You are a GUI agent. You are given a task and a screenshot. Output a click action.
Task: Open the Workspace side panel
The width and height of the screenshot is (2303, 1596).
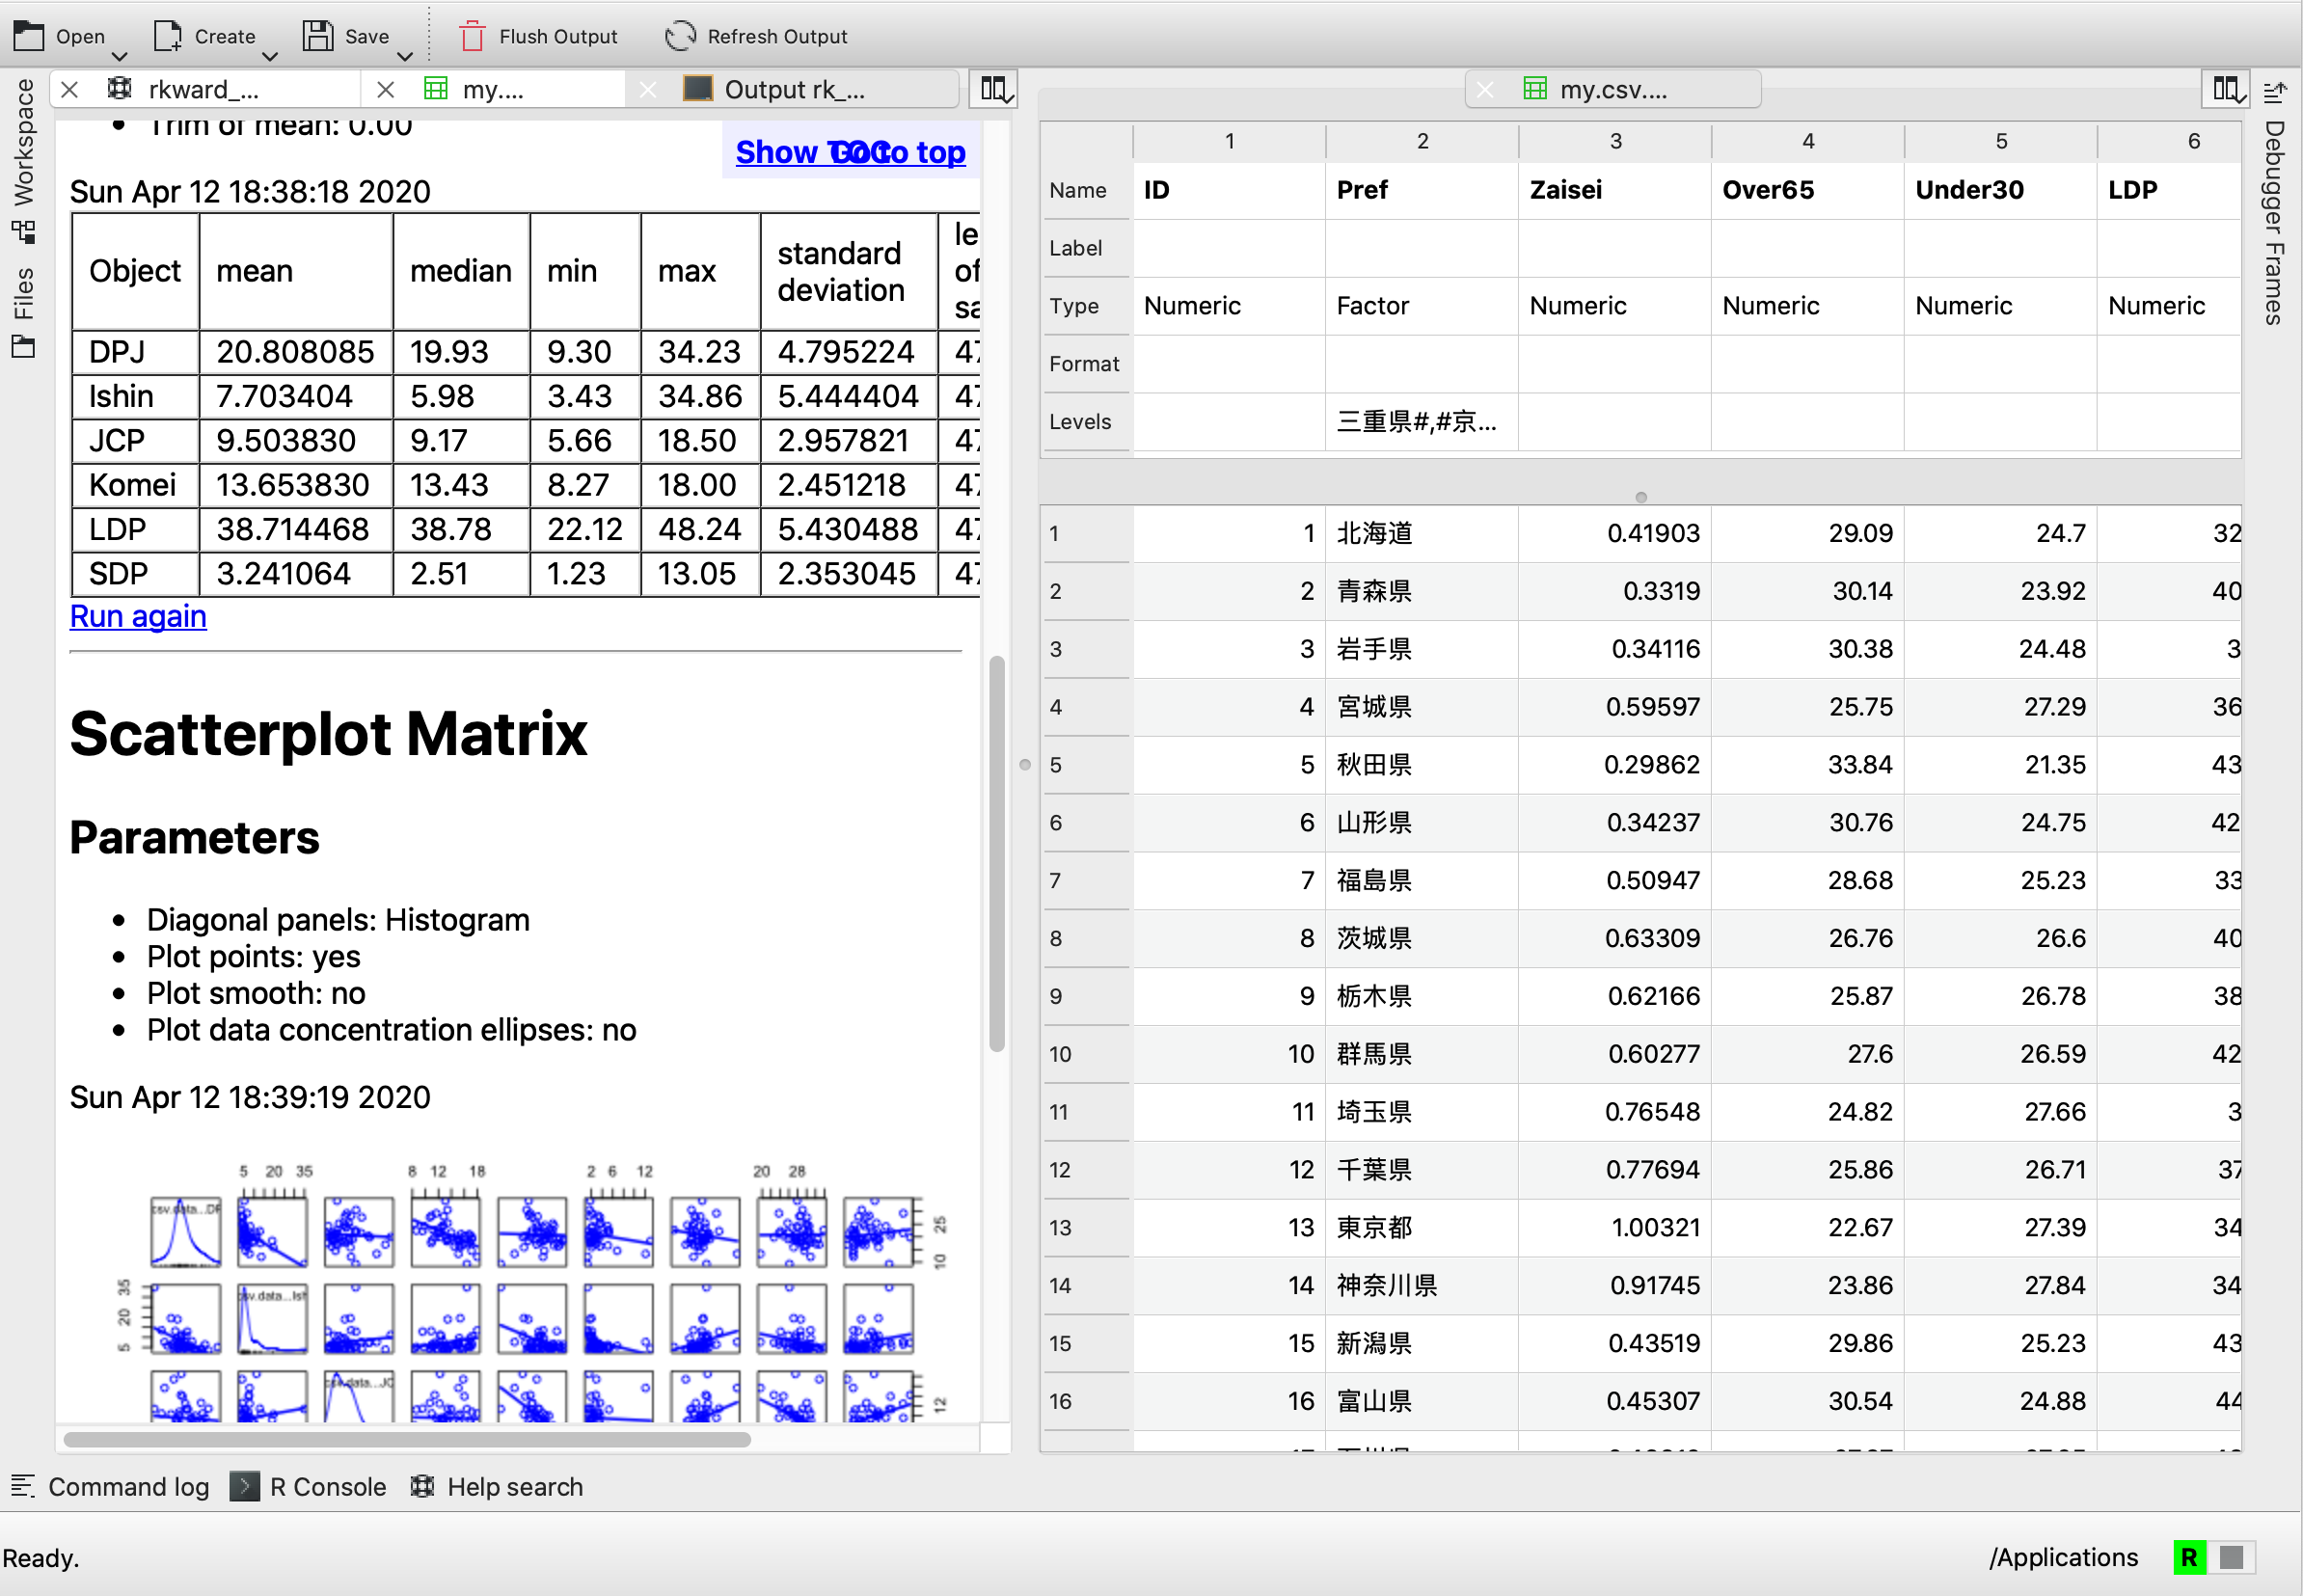pyautogui.click(x=23, y=160)
